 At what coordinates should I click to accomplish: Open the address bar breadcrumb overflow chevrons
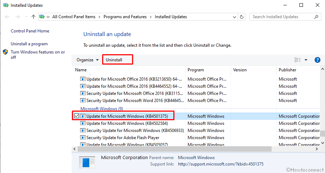(48, 17)
